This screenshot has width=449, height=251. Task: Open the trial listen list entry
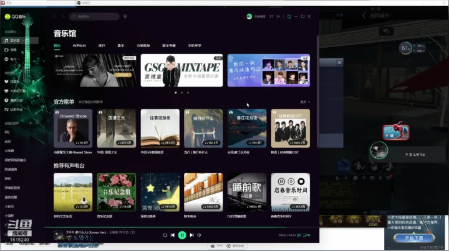point(14,109)
